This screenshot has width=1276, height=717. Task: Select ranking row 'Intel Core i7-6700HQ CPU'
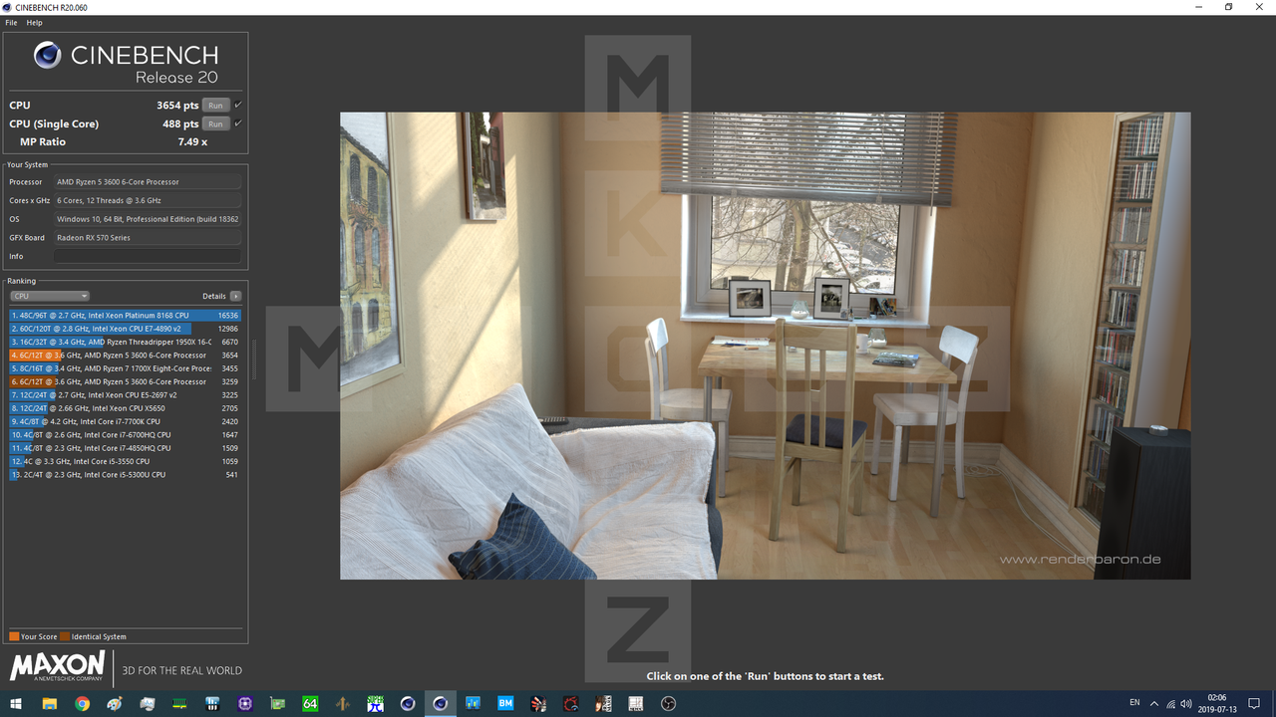click(126, 435)
